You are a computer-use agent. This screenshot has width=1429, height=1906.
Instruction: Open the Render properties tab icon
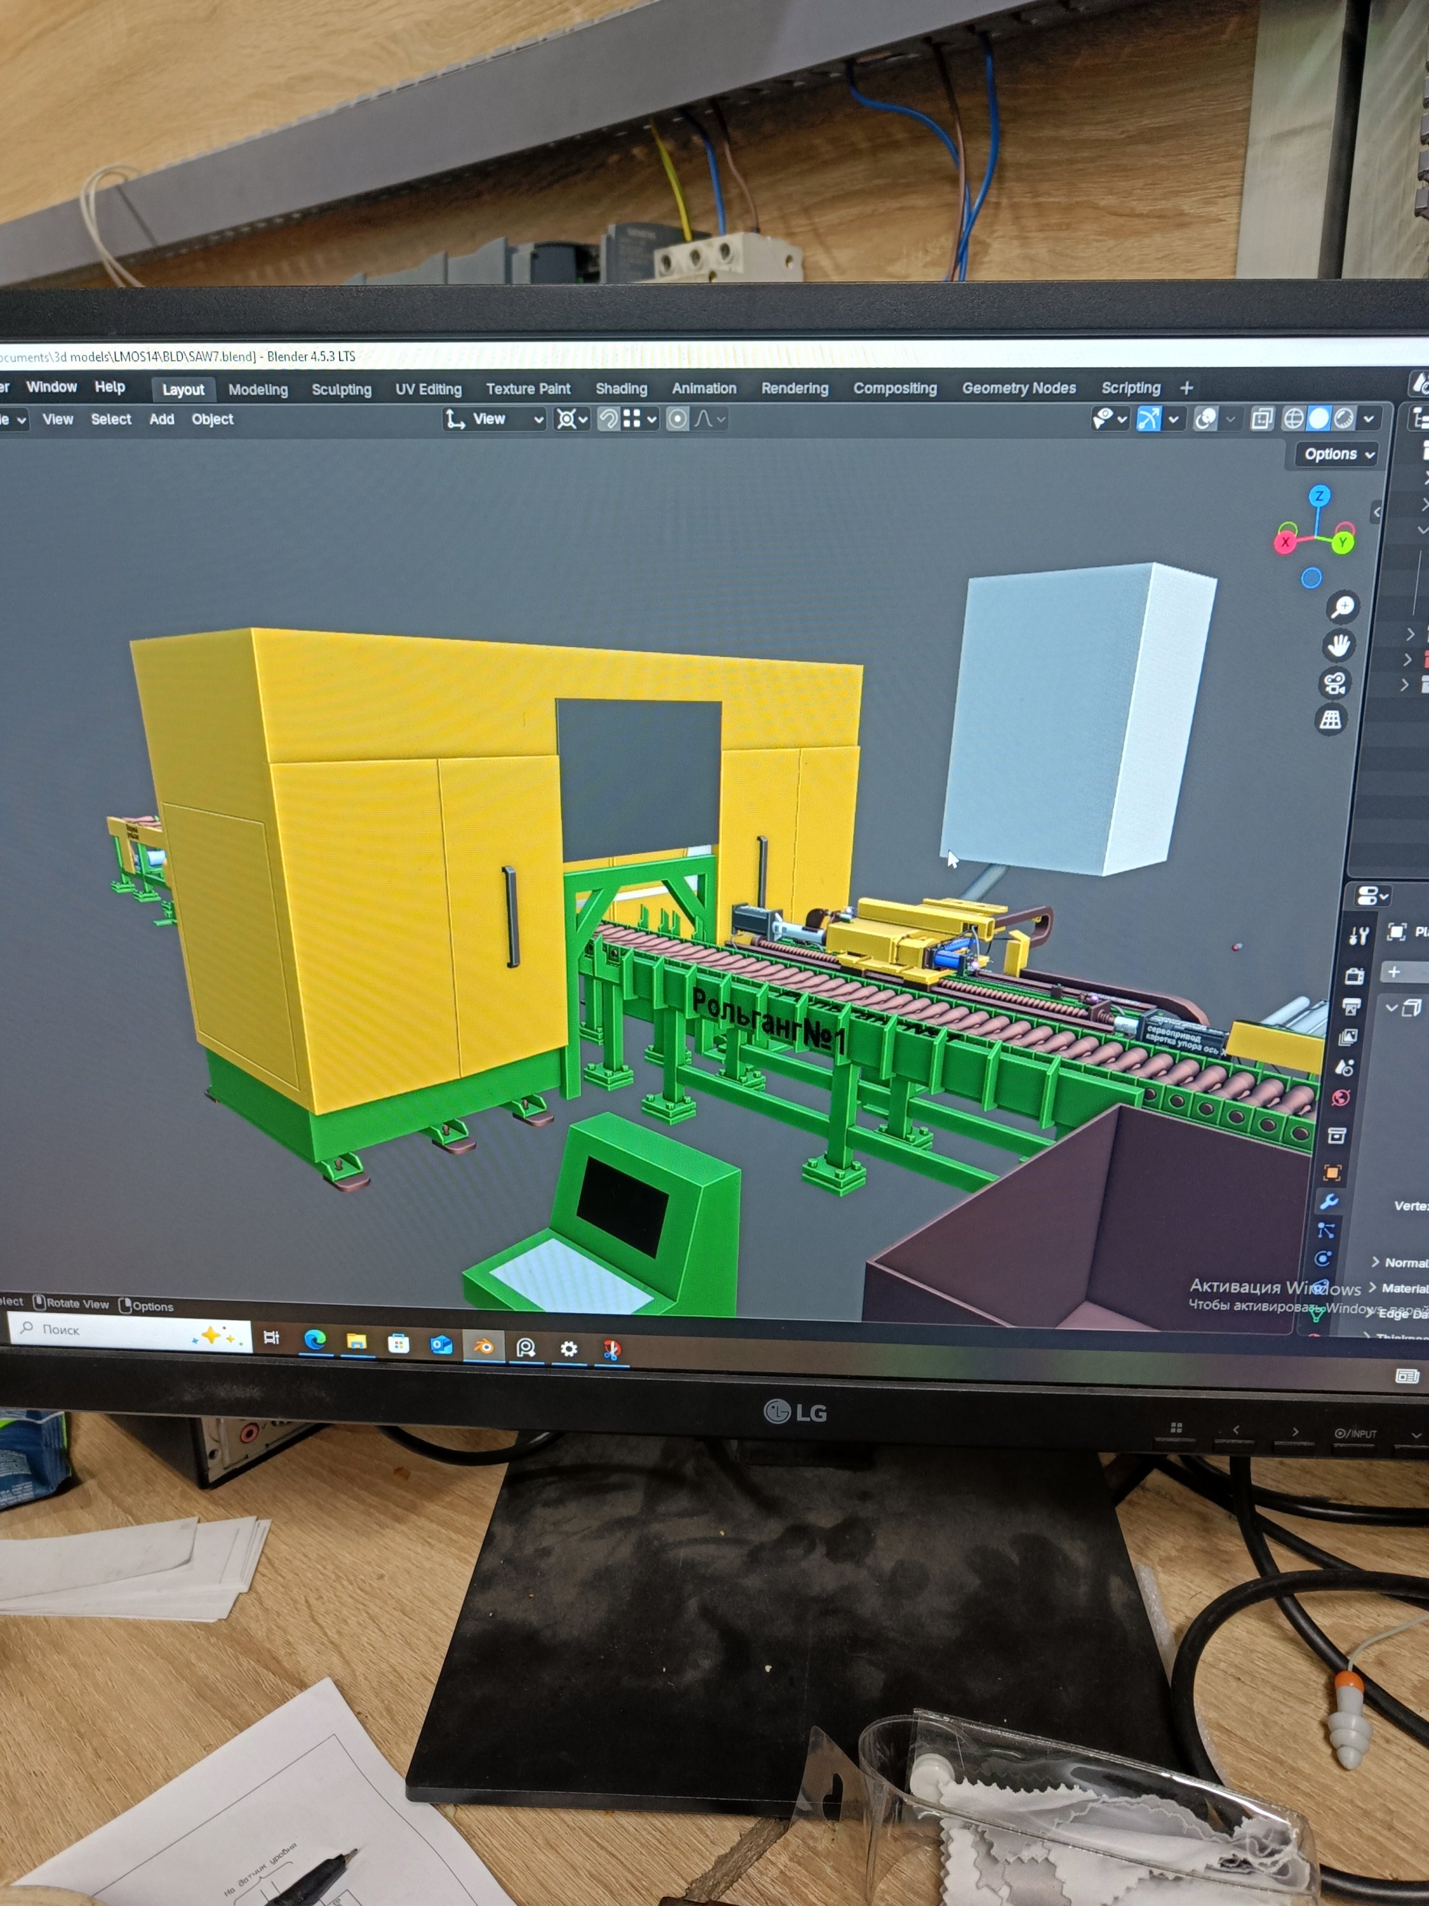(x=1355, y=975)
